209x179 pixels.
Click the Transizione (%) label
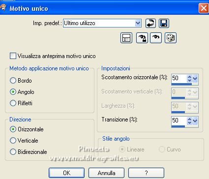coord(119,119)
